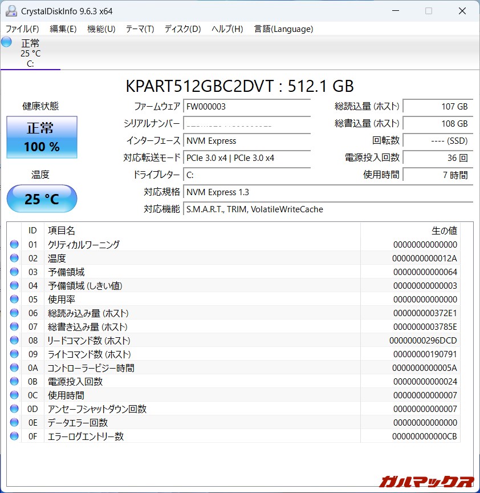Viewport: 480px width, 493px height.
Task: Open the 言語(Language) menu
Action: tap(283, 29)
